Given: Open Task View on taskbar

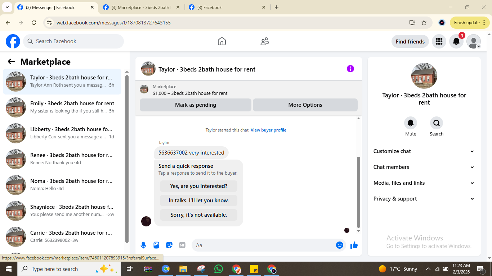Looking at the screenshot, I should point(130,269).
